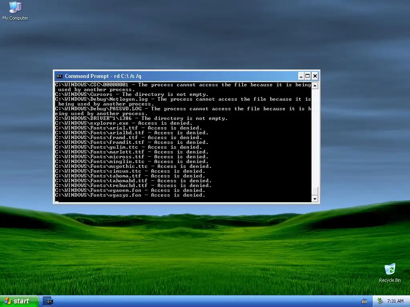Click the C:\WINDOWS\Fonts\tahoma.ttf line

(x=130, y=176)
